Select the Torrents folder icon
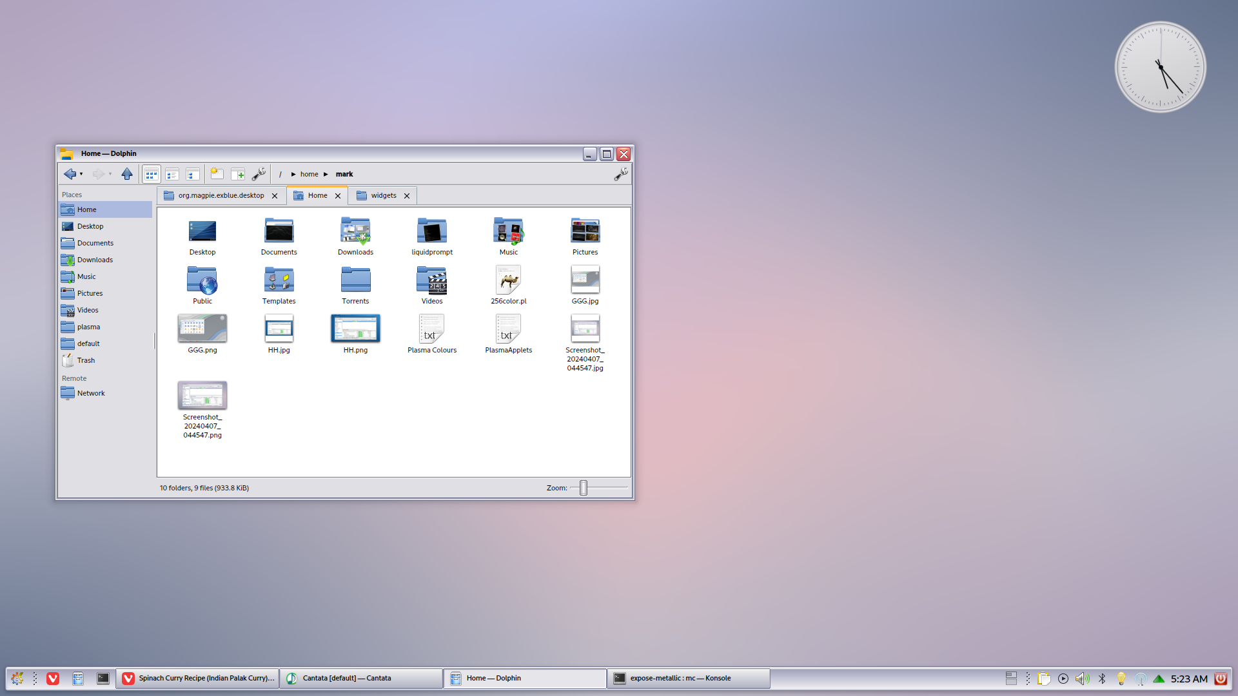Viewport: 1238px width, 696px height. tap(355, 280)
